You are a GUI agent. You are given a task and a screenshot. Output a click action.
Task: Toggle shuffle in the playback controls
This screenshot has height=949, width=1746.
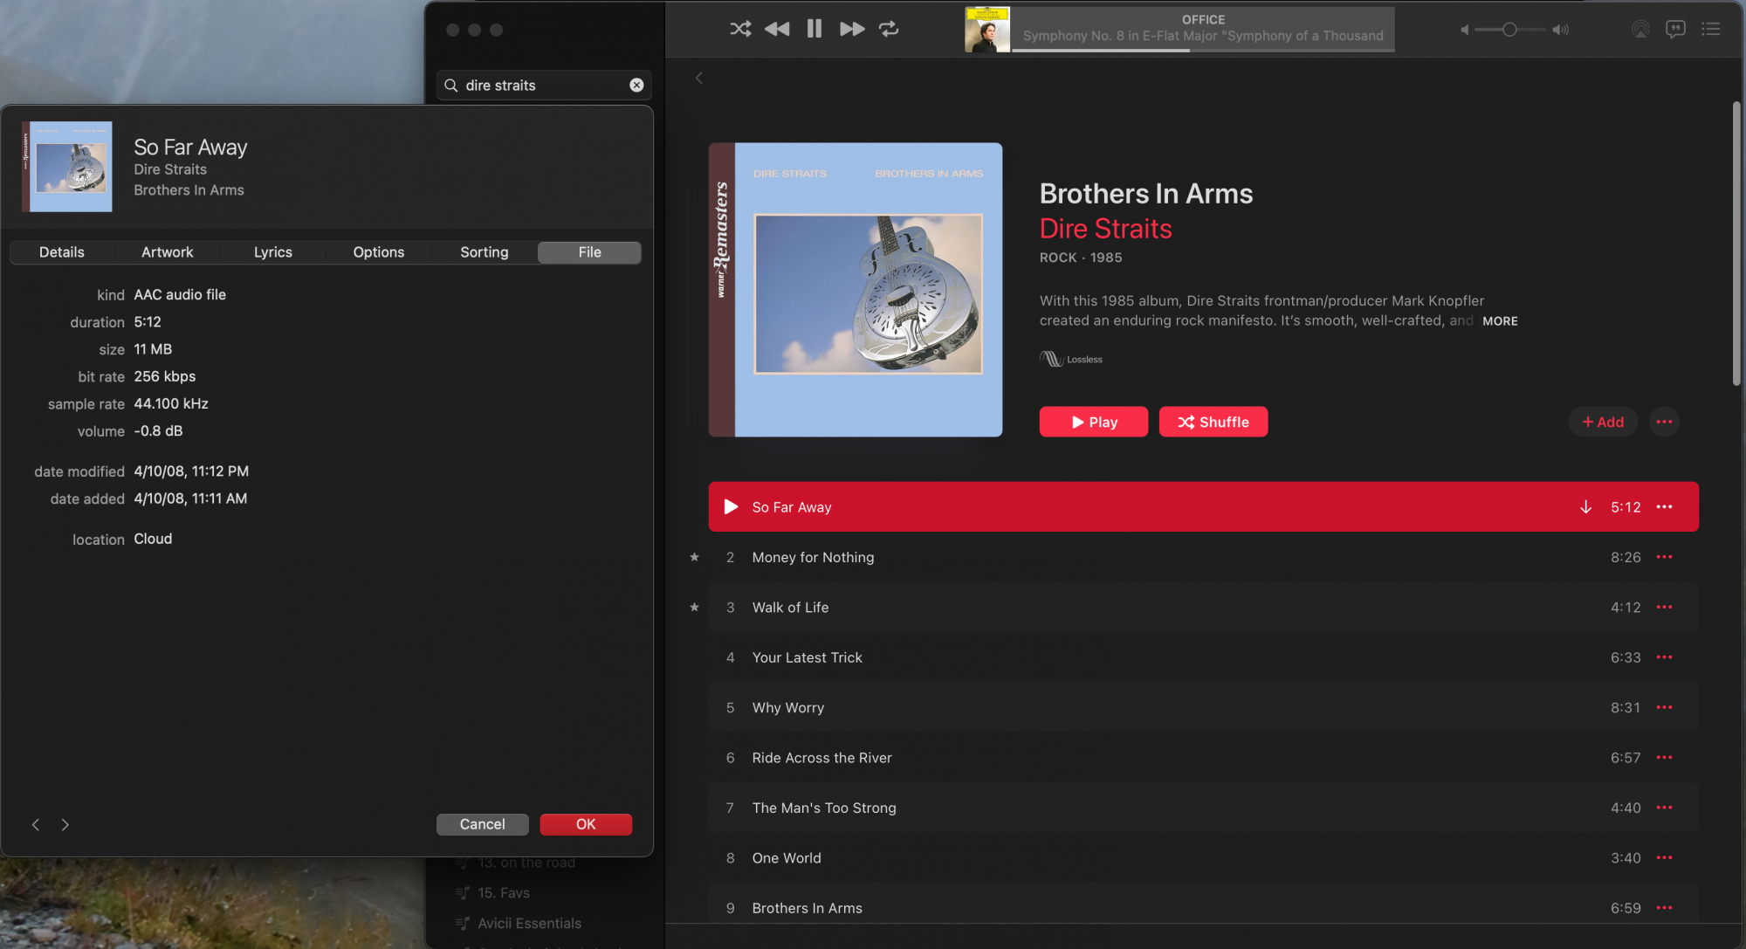coord(740,29)
